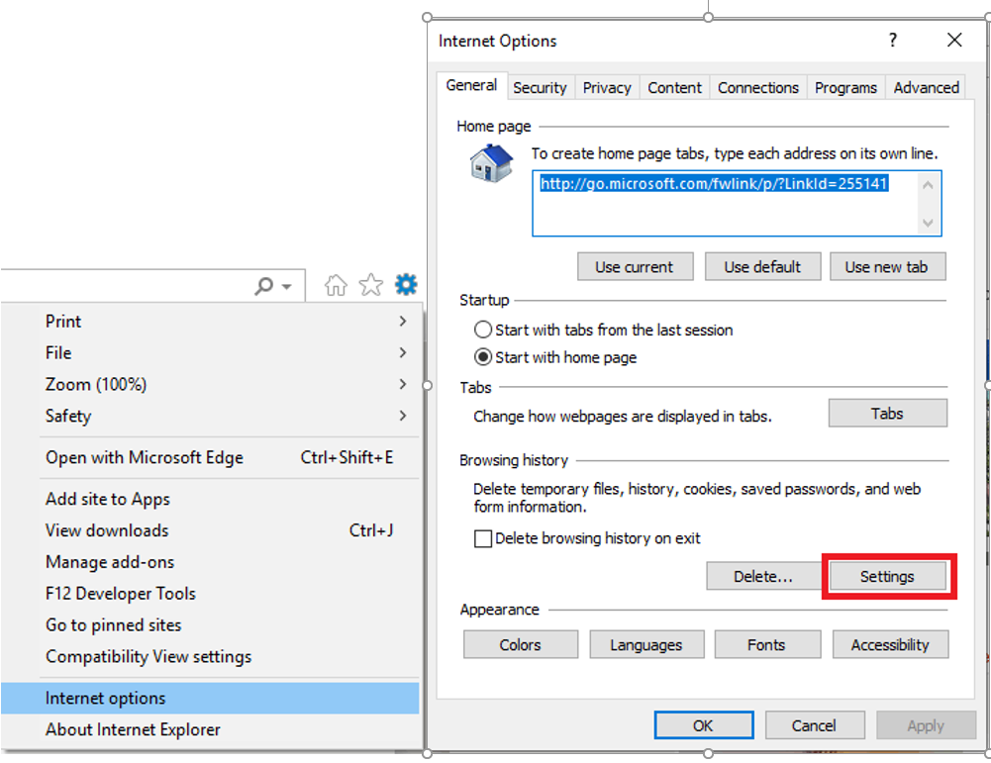Viewport: 991px width, 763px height.
Task: Confirm with the OK button
Action: (704, 725)
